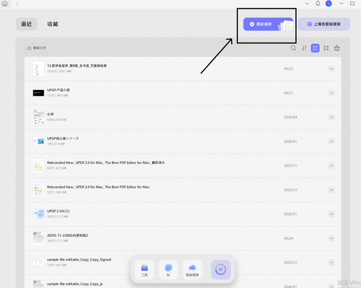Open thumbnail of sample-file-editable_Copy_Copy_Signed
This screenshot has width=361, height=288.
(38, 263)
